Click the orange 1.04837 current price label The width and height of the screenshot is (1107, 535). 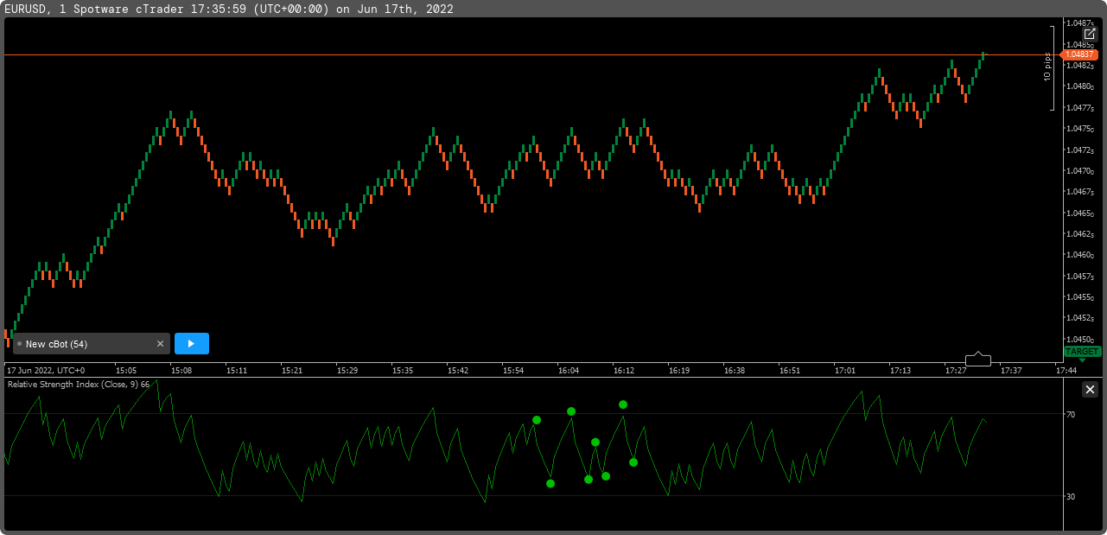(x=1080, y=54)
